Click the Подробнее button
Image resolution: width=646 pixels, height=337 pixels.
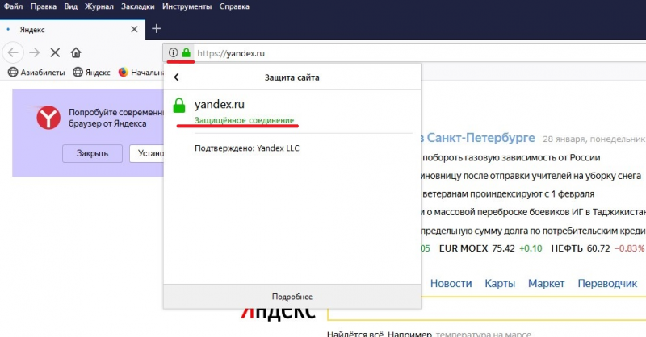pos(292,297)
